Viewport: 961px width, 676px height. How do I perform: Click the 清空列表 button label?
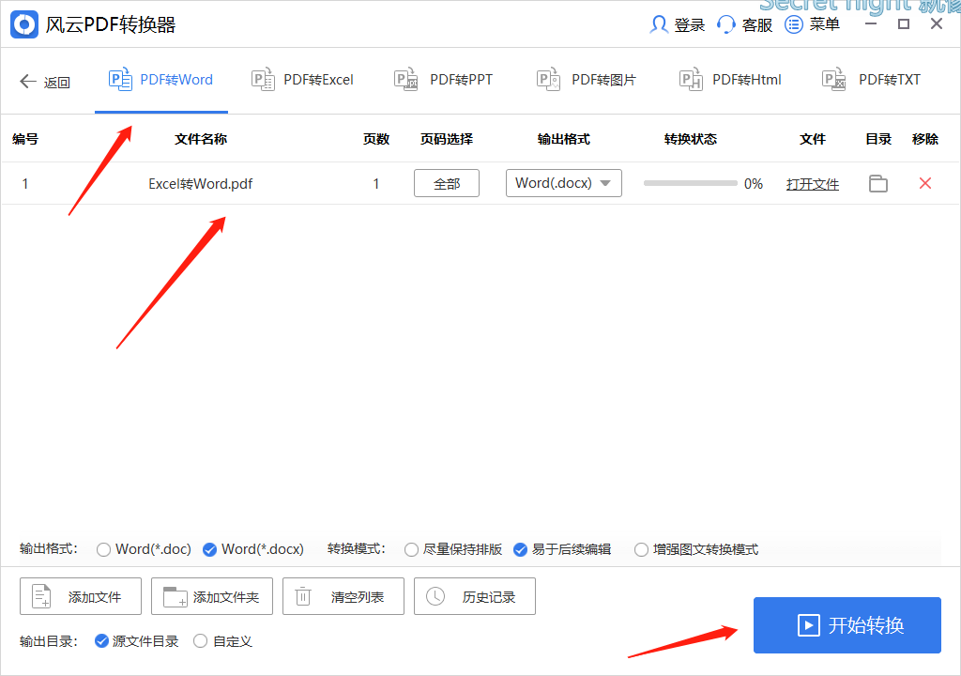coord(358,597)
